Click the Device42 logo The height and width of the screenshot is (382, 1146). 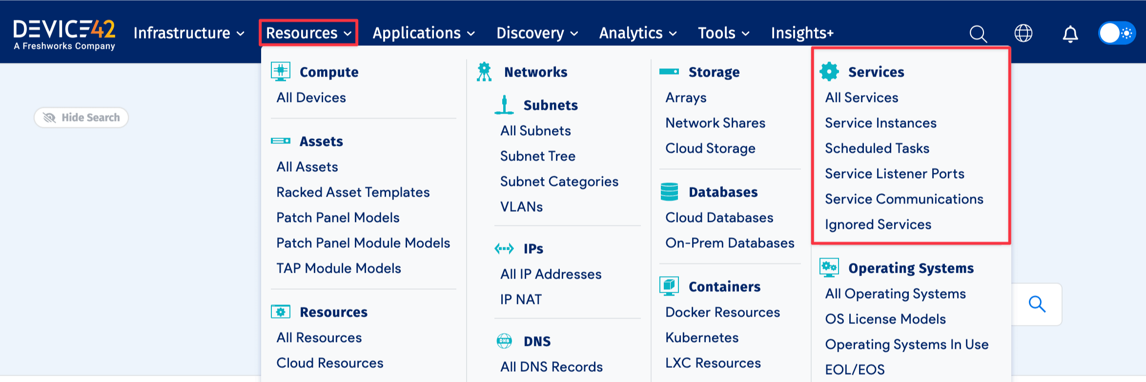64,34
